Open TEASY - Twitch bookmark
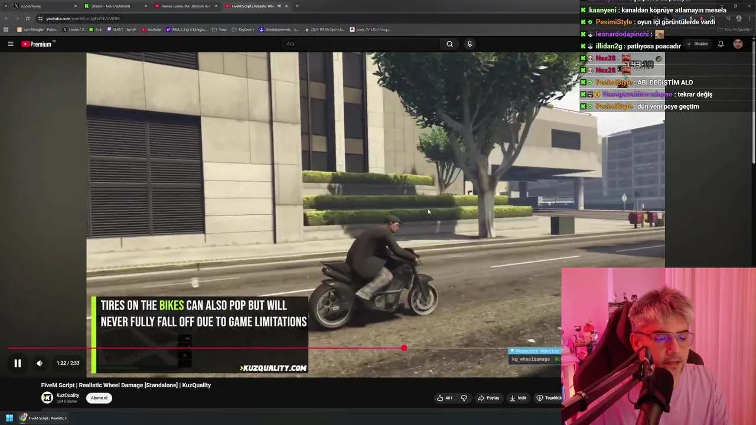 [x=122, y=30]
